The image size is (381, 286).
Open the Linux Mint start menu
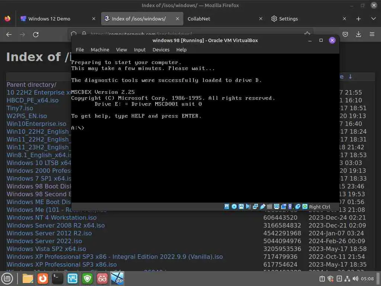click(x=7, y=279)
